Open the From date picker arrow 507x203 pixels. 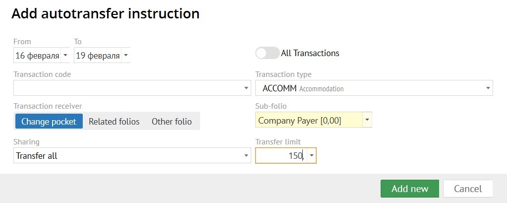pos(65,56)
